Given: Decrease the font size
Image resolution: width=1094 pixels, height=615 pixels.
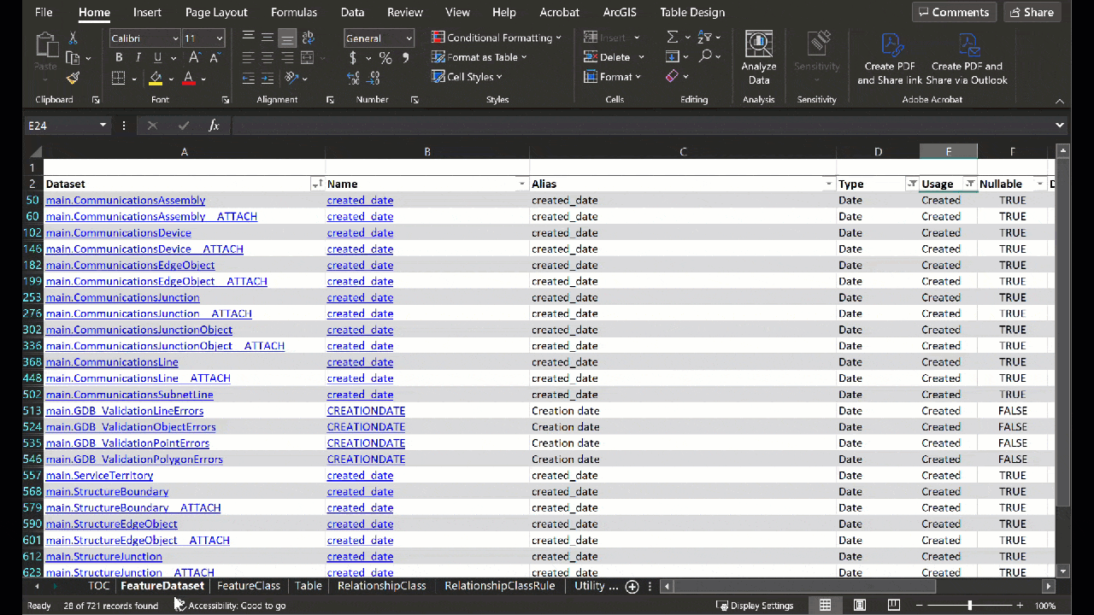Looking at the screenshot, I should [x=214, y=57].
